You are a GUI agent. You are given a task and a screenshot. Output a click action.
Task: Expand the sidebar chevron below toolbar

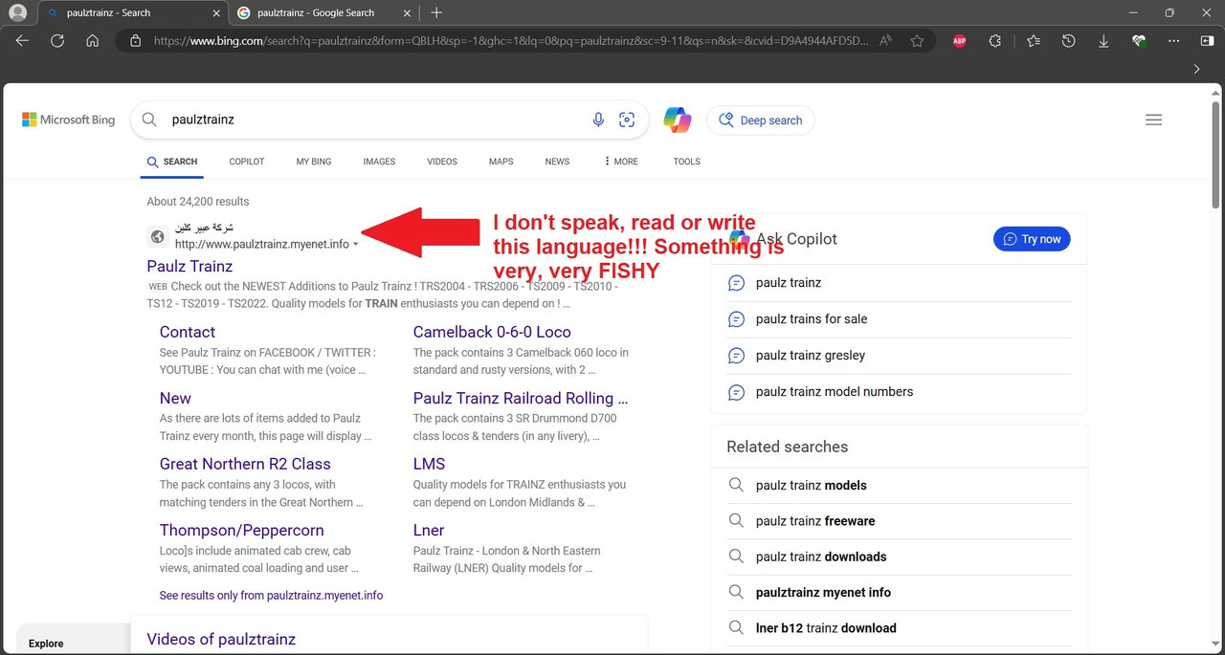(1196, 69)
